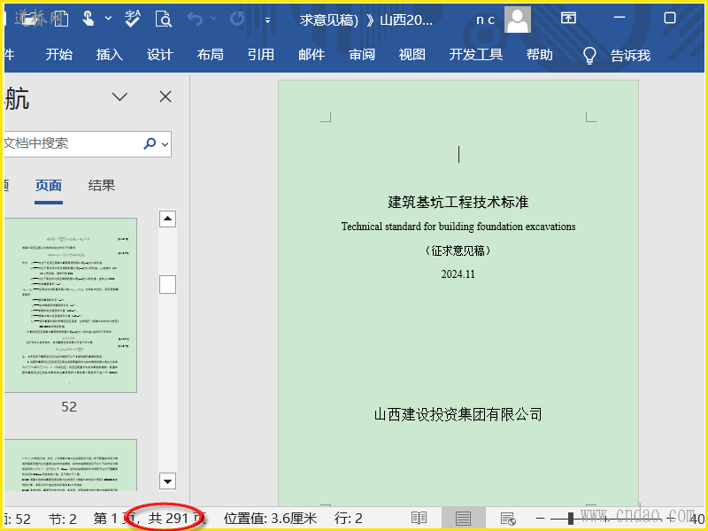Click zoom out minus button
Image resolution: width=708 pixels, height=531 pixels.
coord(541,519)
